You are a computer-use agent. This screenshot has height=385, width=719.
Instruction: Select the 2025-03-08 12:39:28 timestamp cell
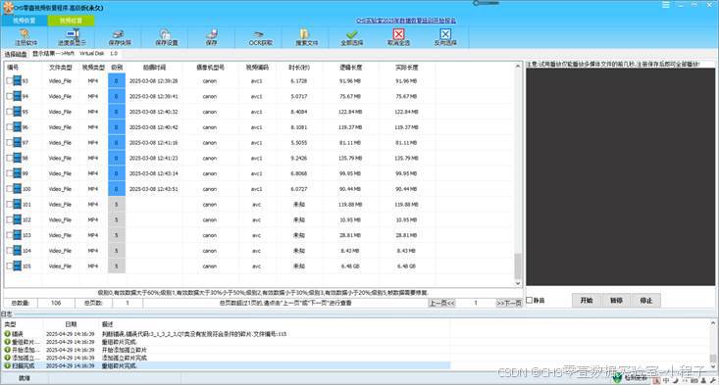[154, 81]
